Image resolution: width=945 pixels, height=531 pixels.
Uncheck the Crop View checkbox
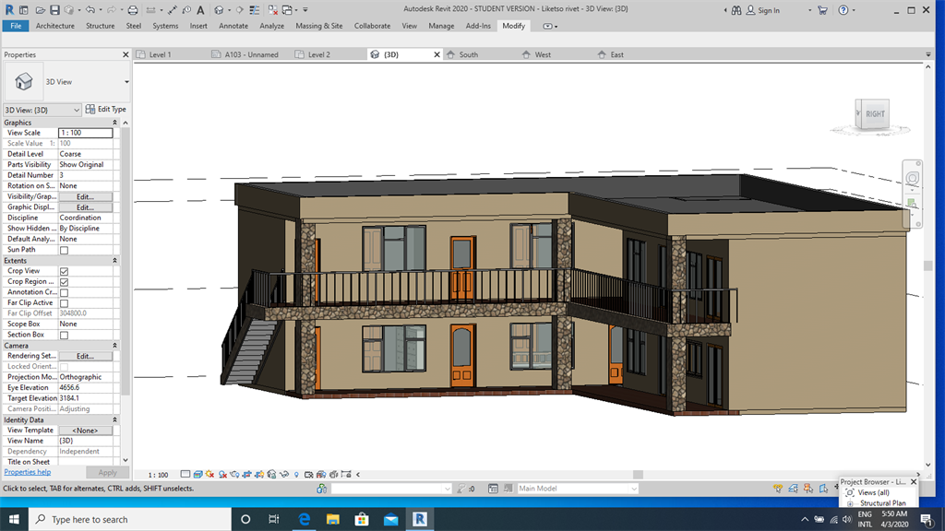pos(64,271)
